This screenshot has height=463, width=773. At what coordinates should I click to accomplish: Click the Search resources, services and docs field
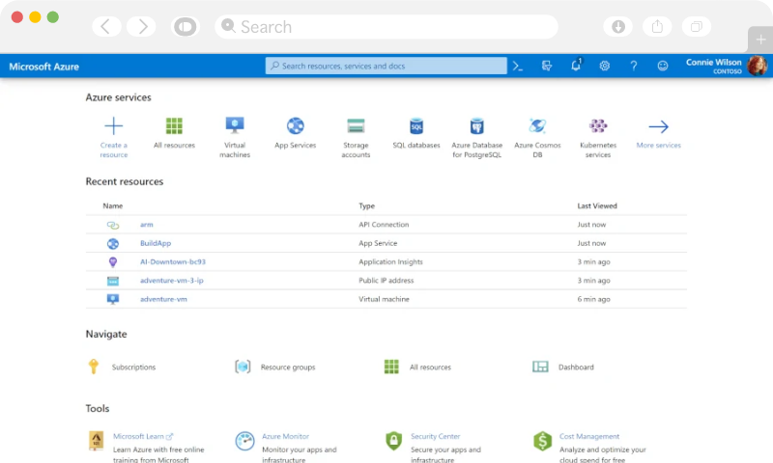386,67
